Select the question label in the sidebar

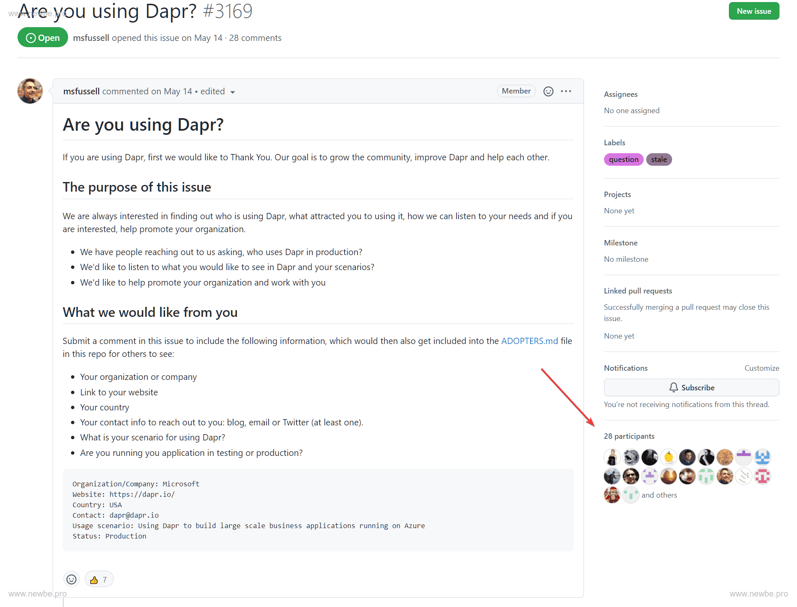[623, 159]
